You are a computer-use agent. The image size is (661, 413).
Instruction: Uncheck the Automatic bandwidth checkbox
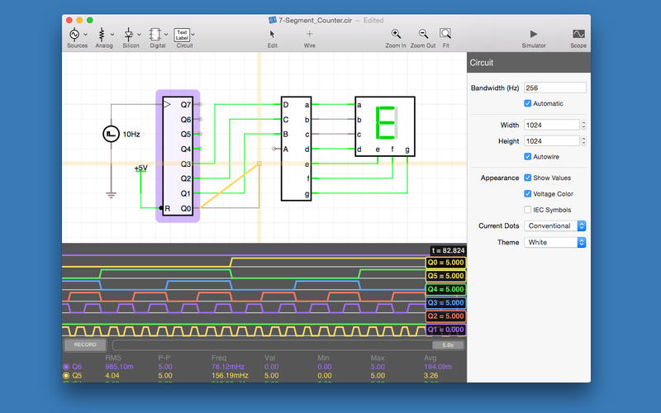coord(528,103)
